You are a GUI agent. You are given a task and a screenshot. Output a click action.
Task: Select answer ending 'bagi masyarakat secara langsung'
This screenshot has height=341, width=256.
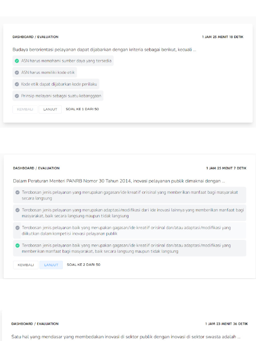click(x=130, y=195)
